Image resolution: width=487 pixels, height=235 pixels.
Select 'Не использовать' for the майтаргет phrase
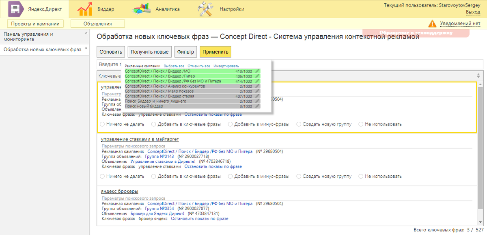(361, 176)
